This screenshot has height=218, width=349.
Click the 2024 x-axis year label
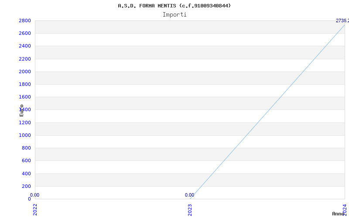pyautogui.click(x=345, y=210)
